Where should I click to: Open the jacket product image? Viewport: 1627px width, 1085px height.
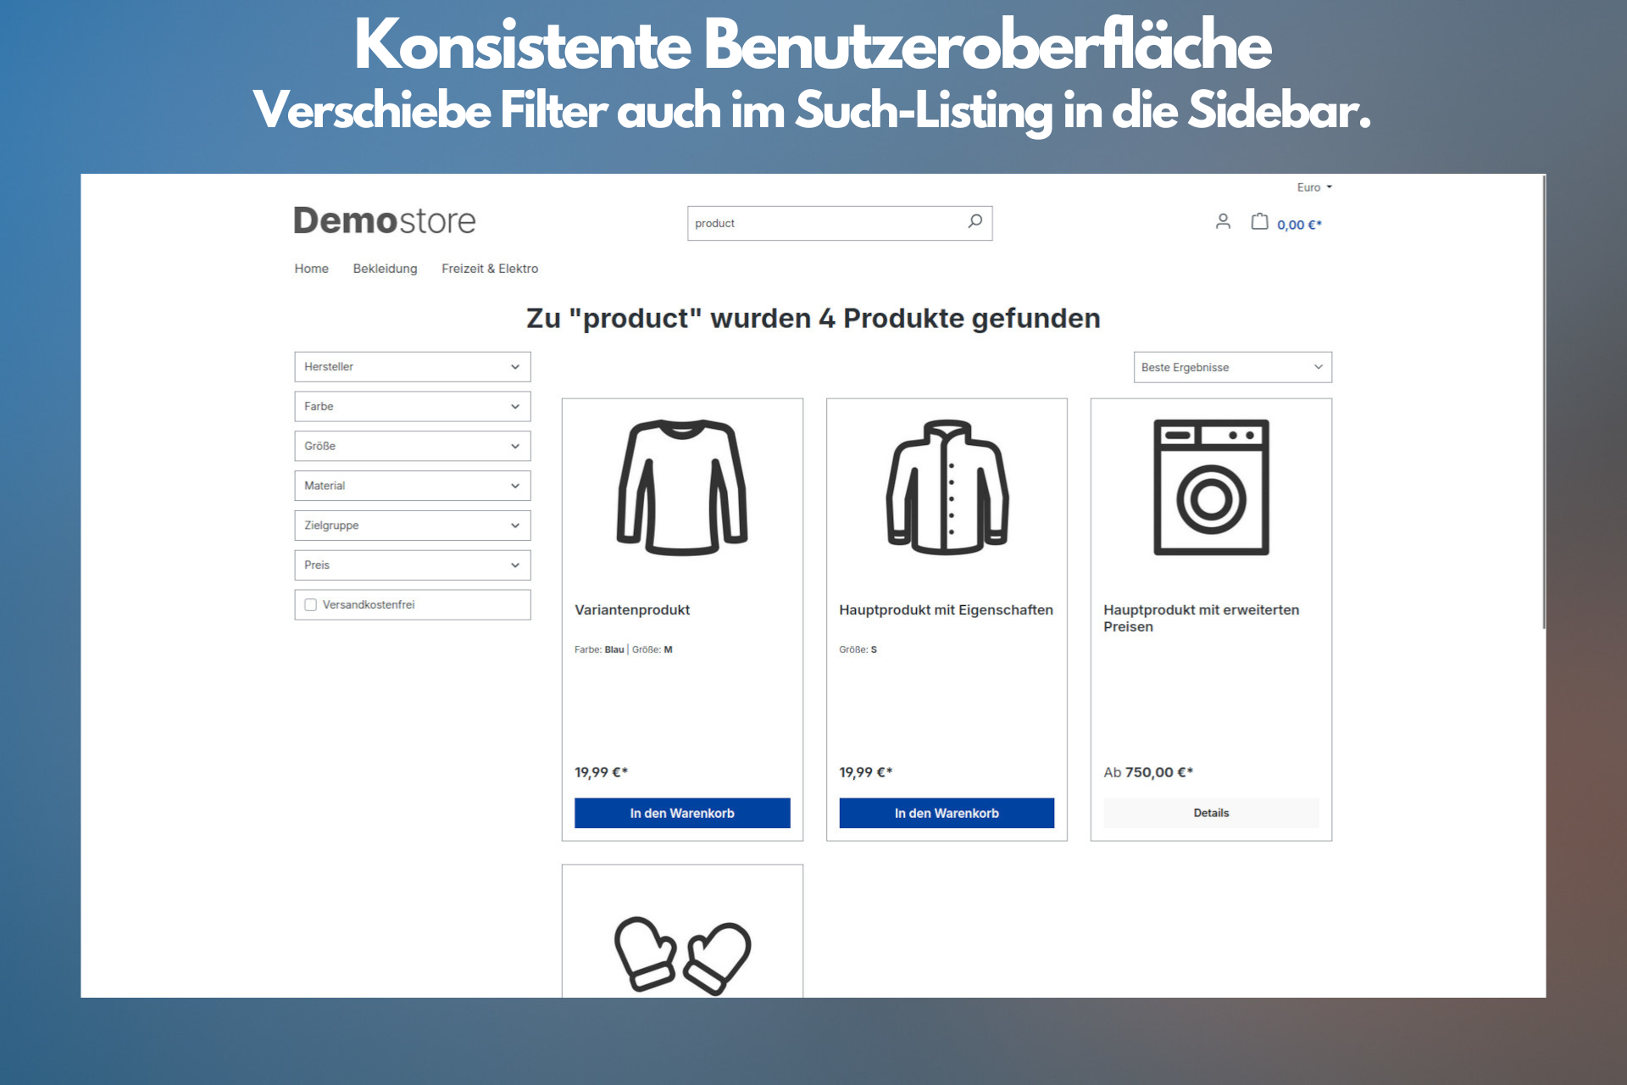(x=947, y=487)
